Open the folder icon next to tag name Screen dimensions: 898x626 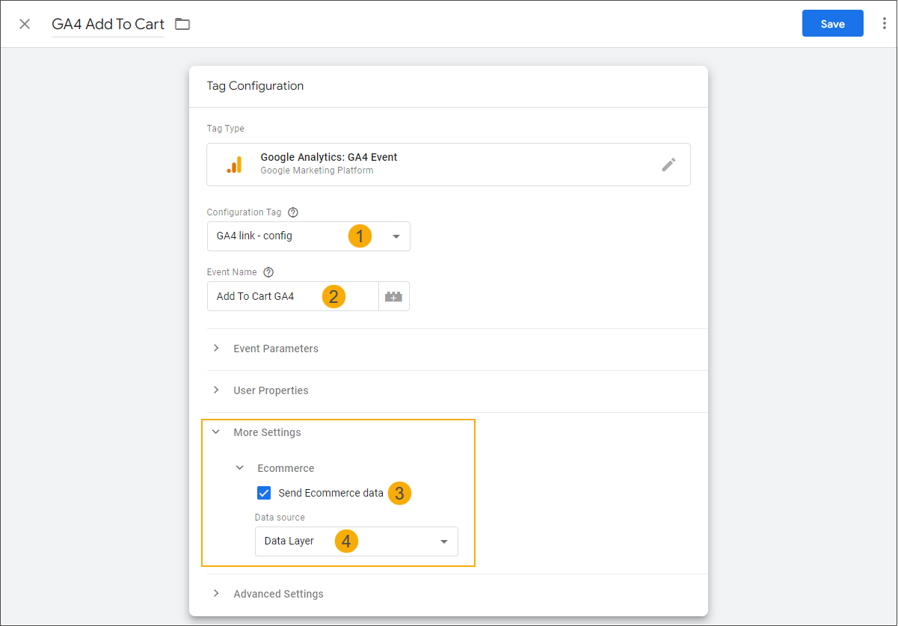tap(182, 23)
